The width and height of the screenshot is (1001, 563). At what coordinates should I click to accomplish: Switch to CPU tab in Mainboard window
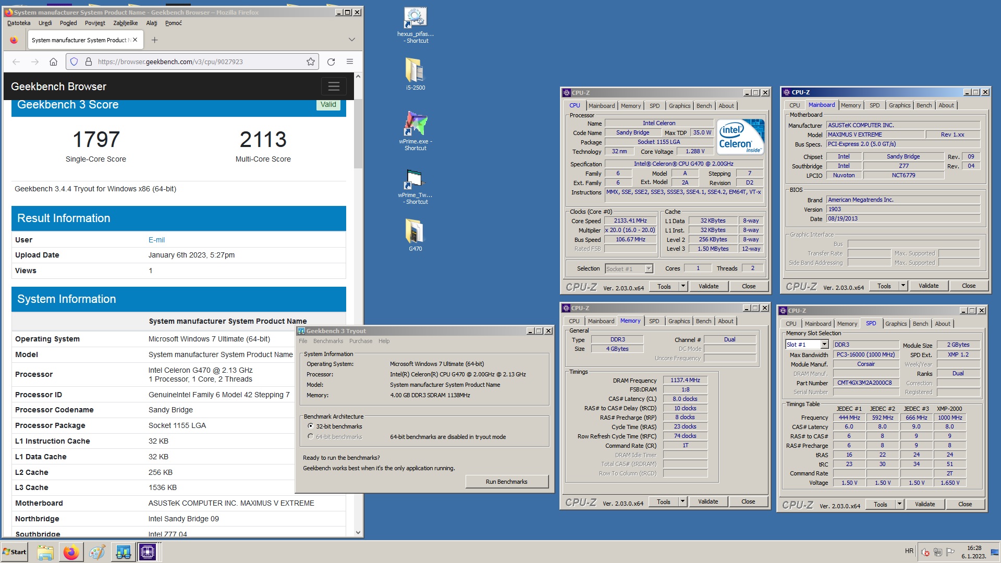click(x=794, y=105)
